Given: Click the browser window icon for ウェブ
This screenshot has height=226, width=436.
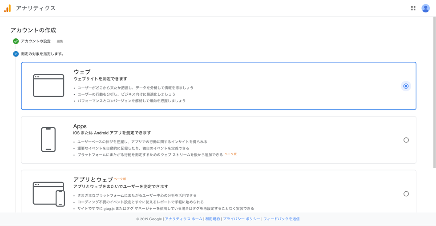Looking at the screenshot, I should 48,85.
